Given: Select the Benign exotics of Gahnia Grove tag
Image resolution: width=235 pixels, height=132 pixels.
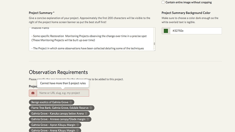Looking at the screenshot, I should click(50, 102).
